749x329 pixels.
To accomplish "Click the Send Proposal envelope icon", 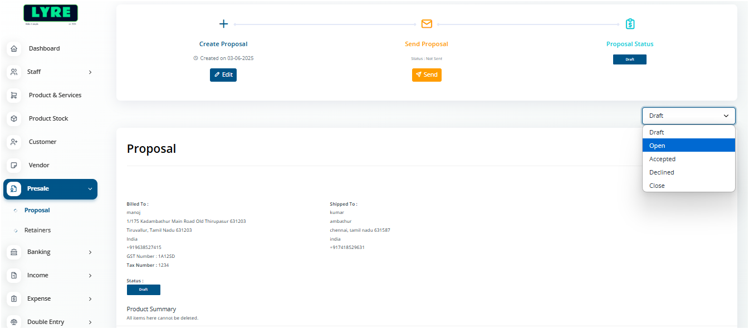I will 427,24.
